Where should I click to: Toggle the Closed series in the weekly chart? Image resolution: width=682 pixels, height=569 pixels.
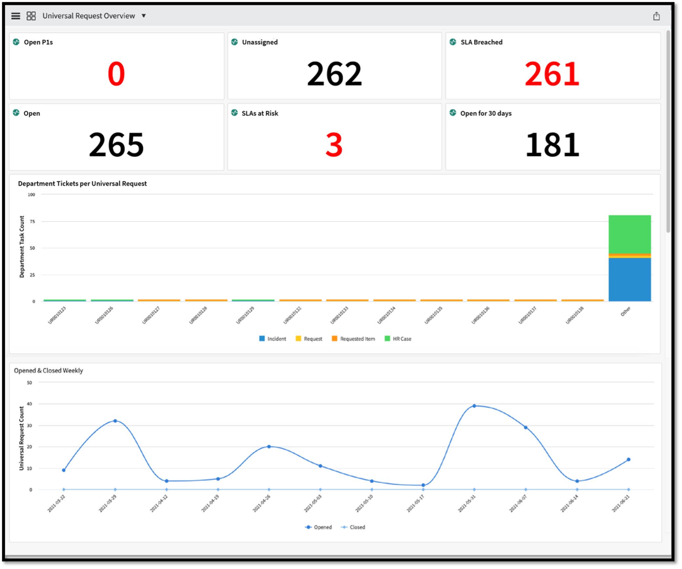pos(354,527)
